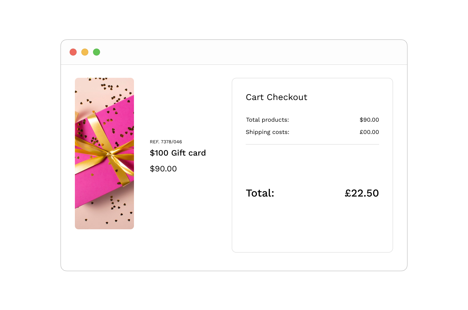This screenshot has width=468, height=310.
Task: Click the $90.00 price under the gift card title
Action: pos(163,169)
